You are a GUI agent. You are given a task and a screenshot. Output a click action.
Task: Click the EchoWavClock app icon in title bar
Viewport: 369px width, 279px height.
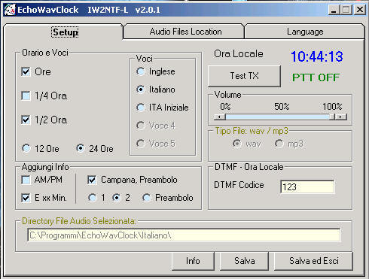pos(10,10)
